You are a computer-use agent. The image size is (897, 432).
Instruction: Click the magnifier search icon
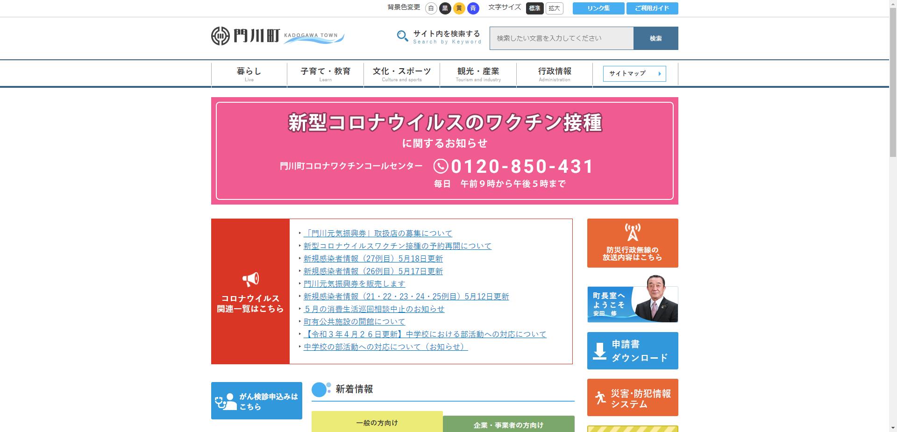click(x=402, y=36)
